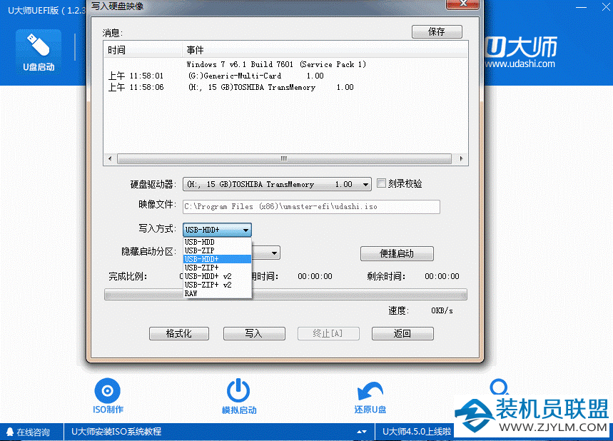Click the 事件 column header
This screenshot has height=441, width=613.
[x=325, y=50]
